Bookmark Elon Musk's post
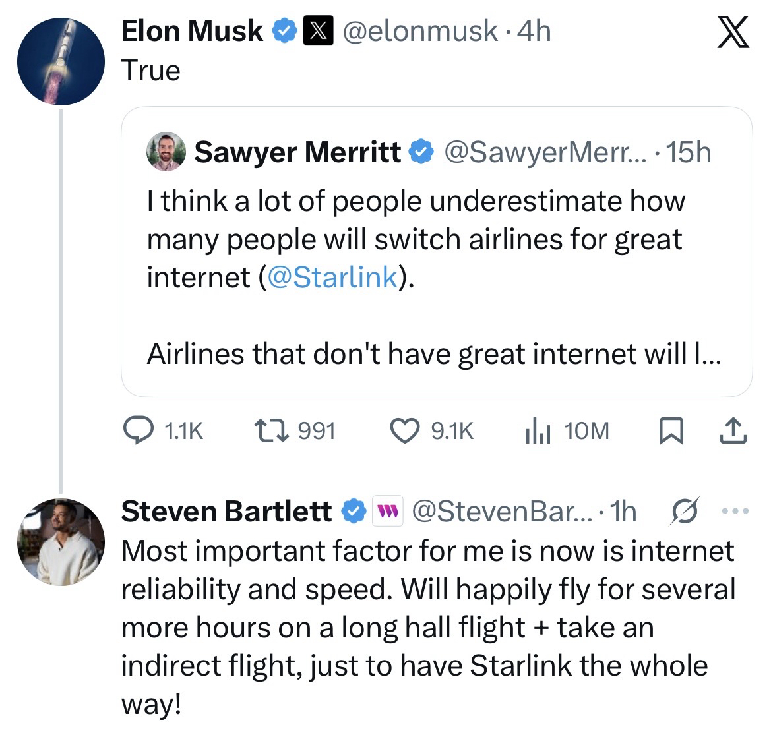The width and height of the screenshot is (771, 735). (670, 431)
